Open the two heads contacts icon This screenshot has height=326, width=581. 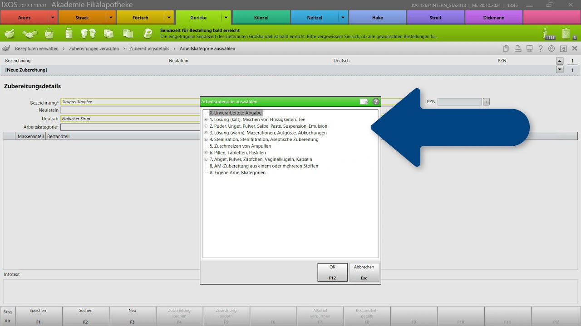tap(89, 34)
